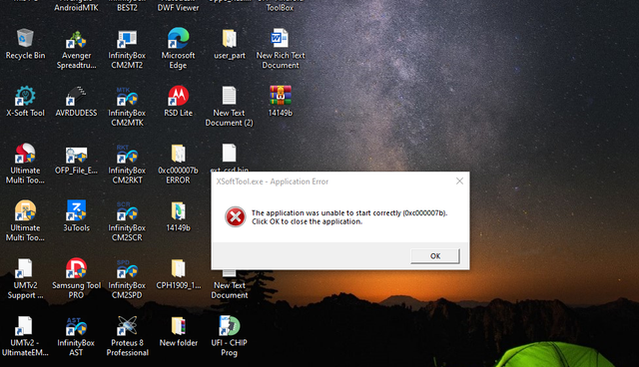Click the InfinityBox CM2MTK shortcut

127,96
